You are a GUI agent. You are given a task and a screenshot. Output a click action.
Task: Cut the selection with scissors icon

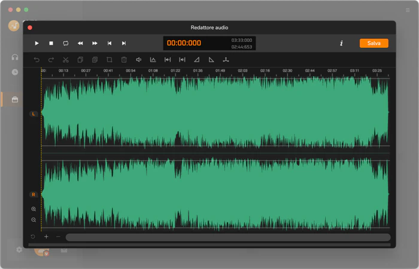pyautogui.click(x=65, y=60)
